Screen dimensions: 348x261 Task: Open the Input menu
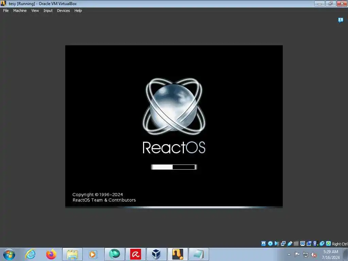coord(48,11)
